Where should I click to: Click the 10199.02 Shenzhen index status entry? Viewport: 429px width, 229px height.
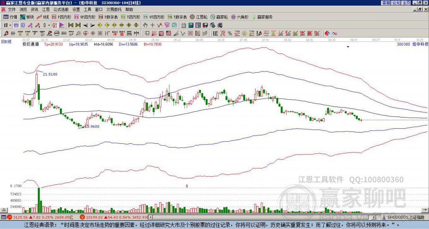114,217
